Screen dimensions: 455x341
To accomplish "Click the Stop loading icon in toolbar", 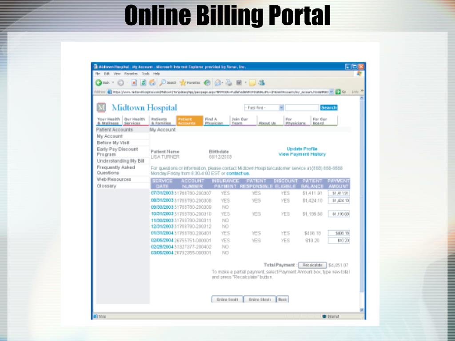I will point(134,83).
